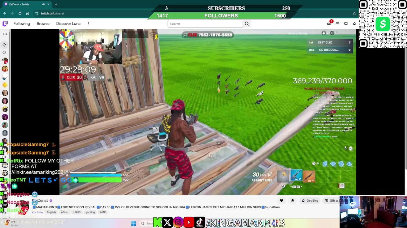Click the 369,239/370,000 sub goal counter
Viewport: 407px width, 228px height.
[322, 81]
